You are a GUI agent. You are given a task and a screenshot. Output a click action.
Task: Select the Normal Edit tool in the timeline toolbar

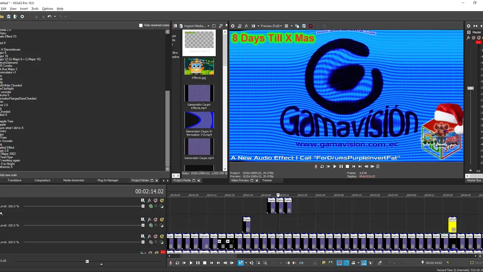click(240, 263)
